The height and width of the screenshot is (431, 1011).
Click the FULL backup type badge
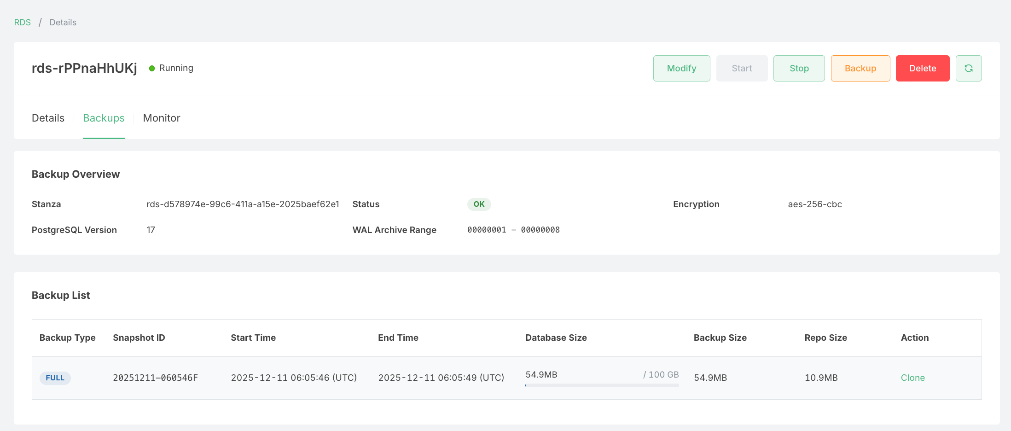[x=55, y=378]
